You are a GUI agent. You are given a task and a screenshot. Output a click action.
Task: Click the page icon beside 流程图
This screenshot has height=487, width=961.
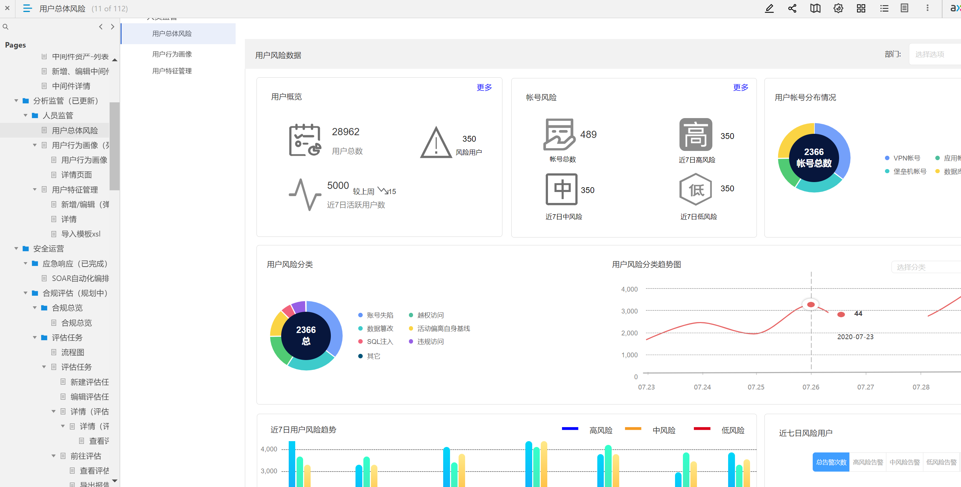53,352
